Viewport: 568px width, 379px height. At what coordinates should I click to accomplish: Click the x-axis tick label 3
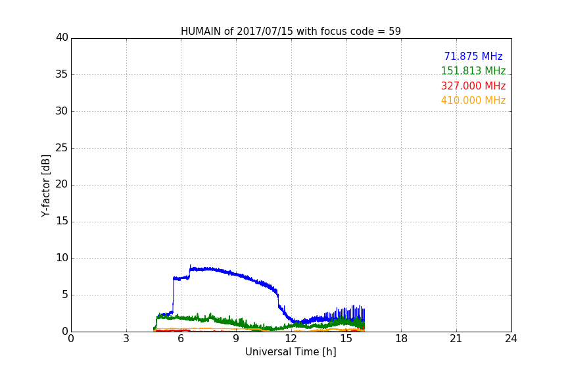point(126,339)
